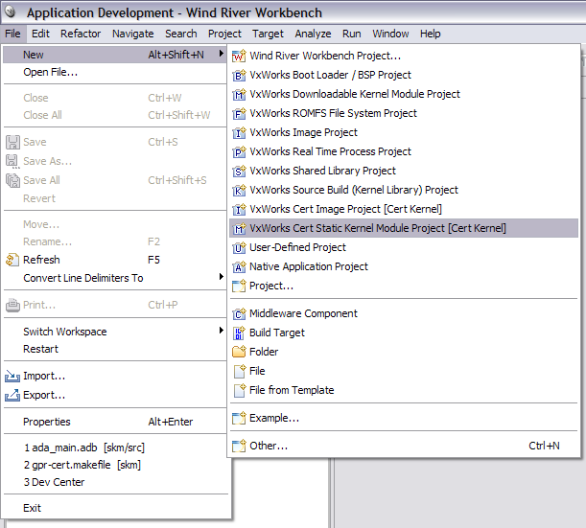The image size is (586, 528).
Task: Click the generic Project... wizard icon
Action: [239, 286]
